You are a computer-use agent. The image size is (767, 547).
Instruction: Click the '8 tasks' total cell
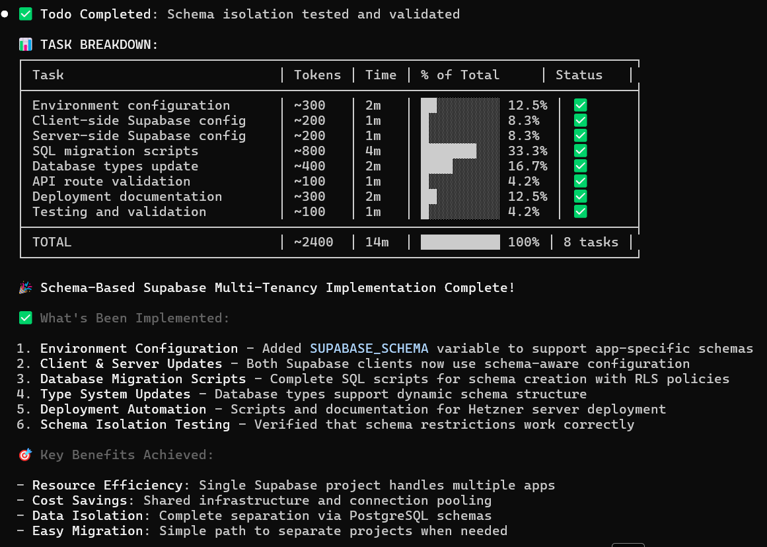point(591,242)
